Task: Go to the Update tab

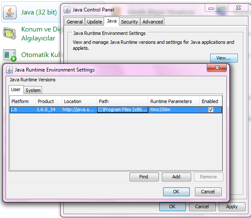Action: [94, 22]
